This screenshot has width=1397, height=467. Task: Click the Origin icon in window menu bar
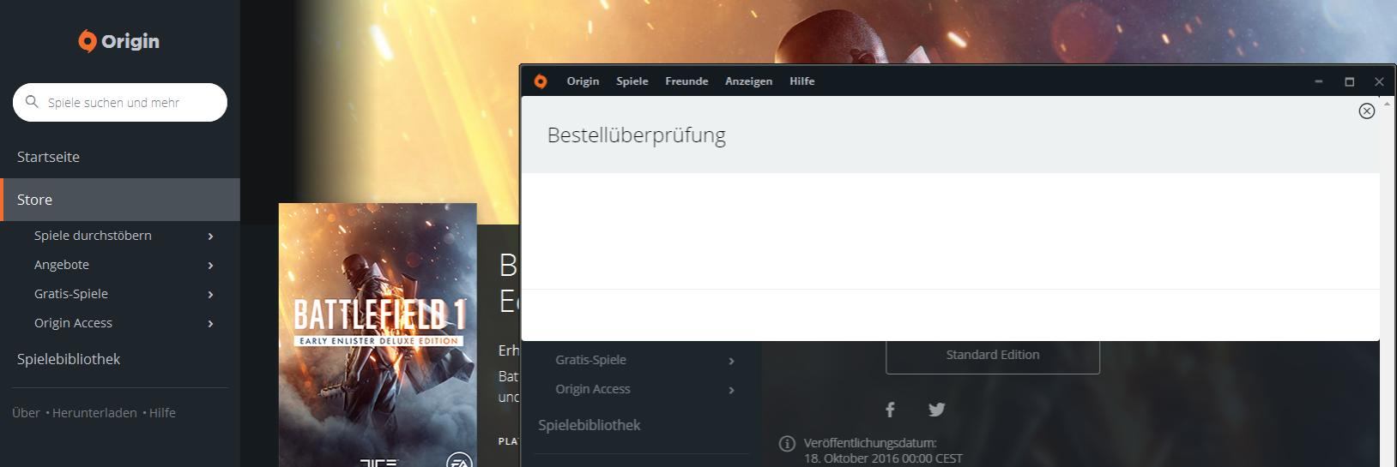[x=541, y=81]
